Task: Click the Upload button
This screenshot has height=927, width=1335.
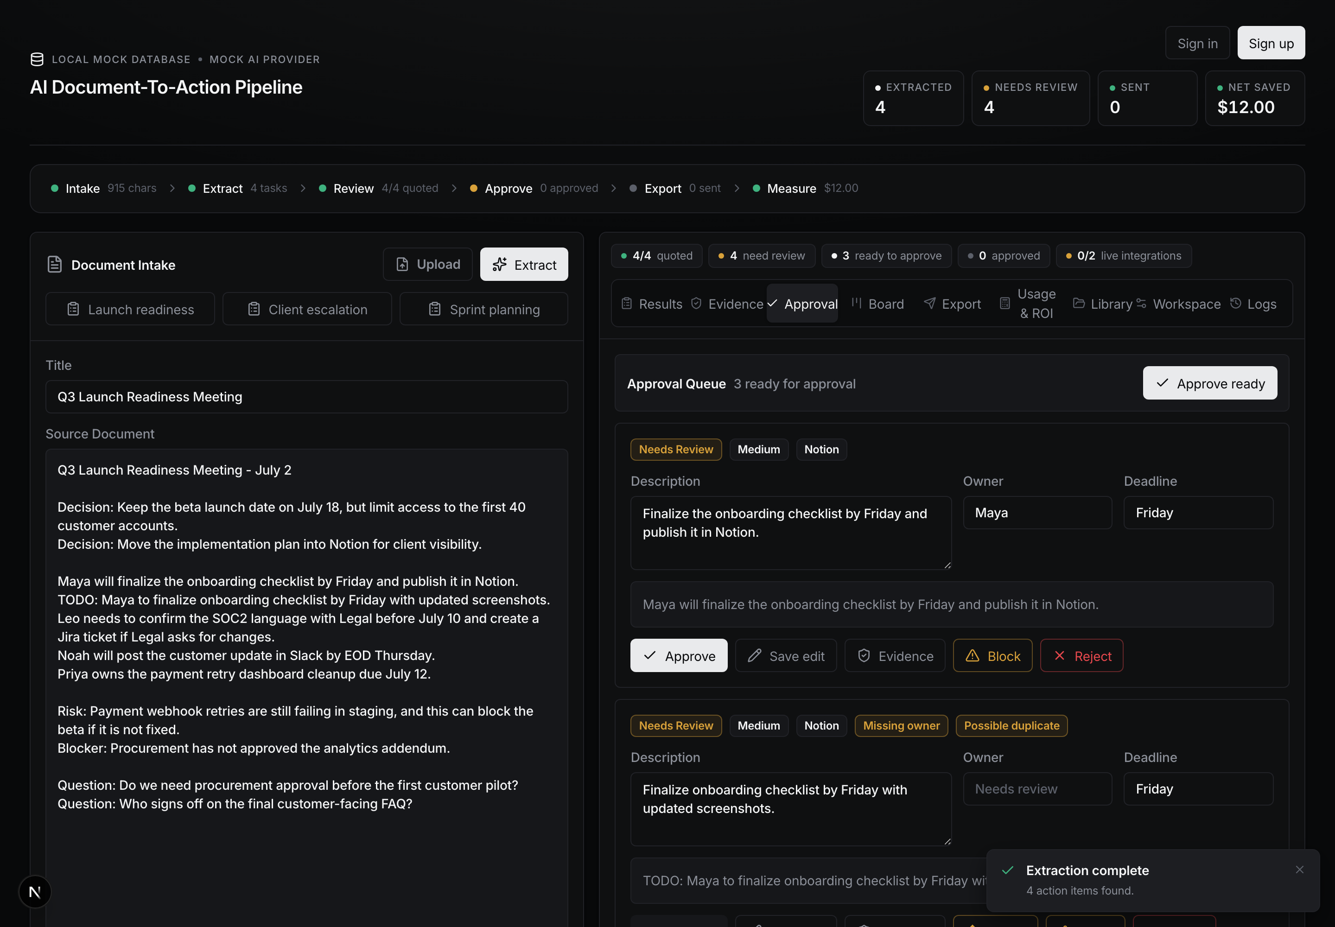Action: click(x=427, y=264)
